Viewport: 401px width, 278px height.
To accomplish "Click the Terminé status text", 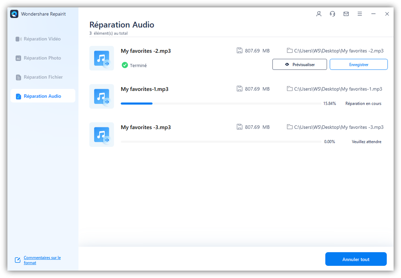I will tap(138, 65).
